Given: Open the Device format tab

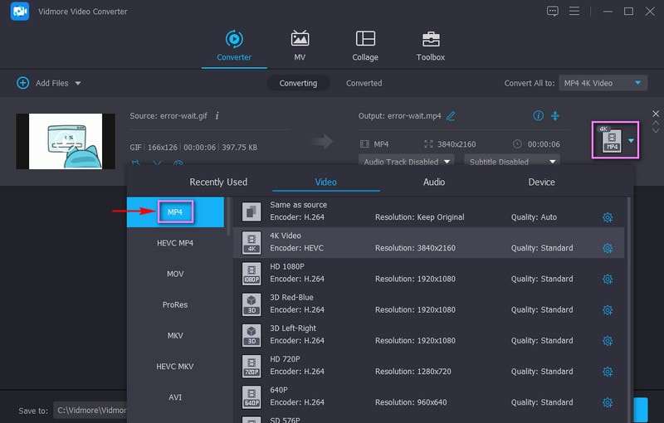Looking at the screenshot, I should [541, 182].
